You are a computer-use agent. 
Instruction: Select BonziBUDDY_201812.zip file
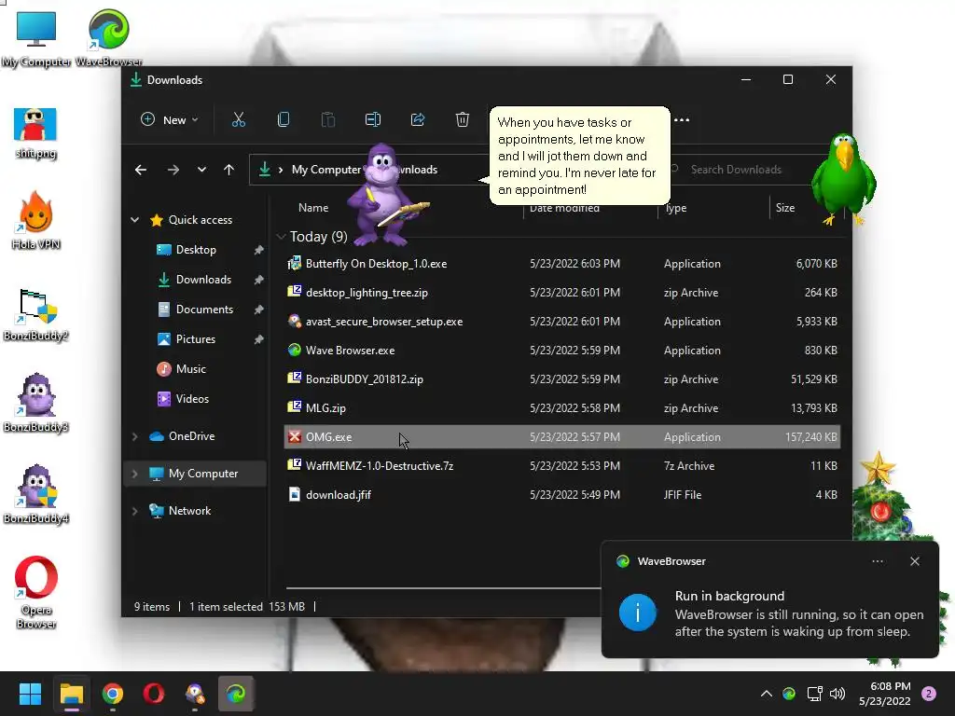coord(562,379)
